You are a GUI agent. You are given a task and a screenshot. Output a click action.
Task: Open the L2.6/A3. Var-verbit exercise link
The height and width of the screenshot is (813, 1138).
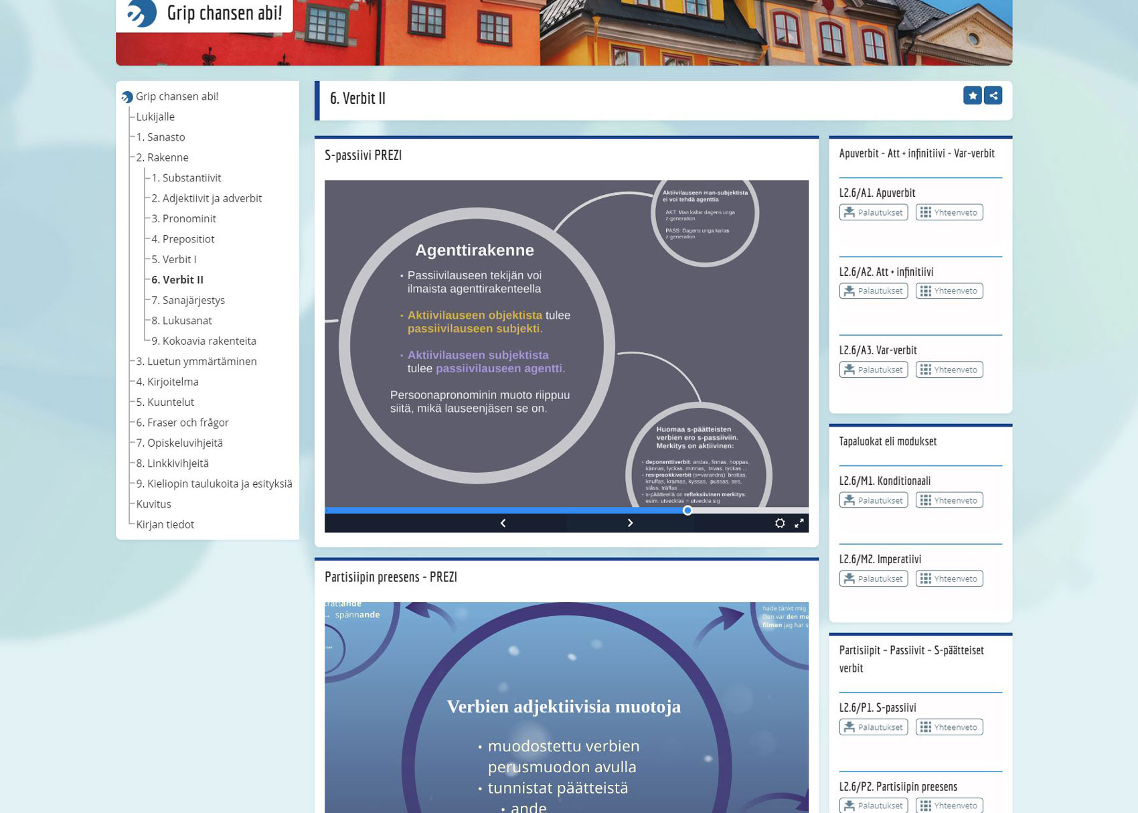coord(878,350)
